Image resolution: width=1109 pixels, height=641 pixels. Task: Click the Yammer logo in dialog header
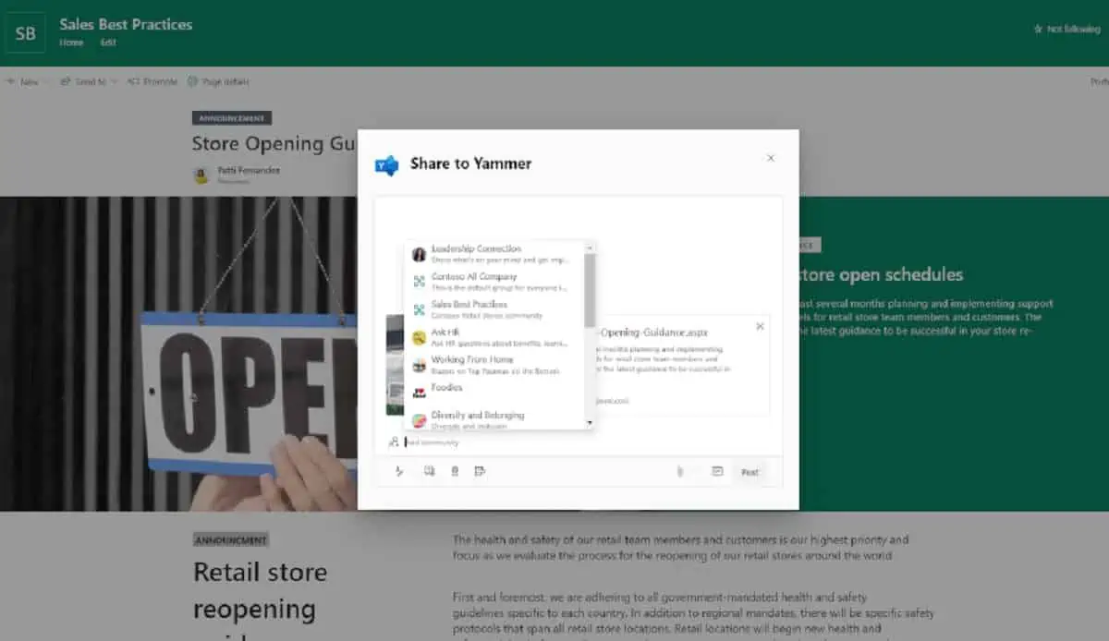pos(386,165)
